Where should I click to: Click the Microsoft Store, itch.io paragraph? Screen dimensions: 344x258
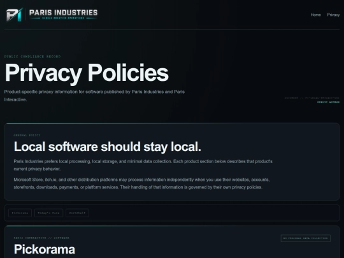click(x=141, y=183)
